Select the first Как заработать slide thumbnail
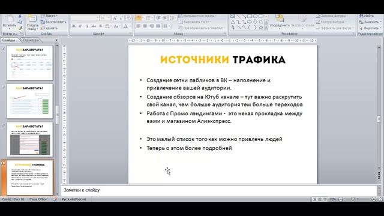Image resolution: width=384 pixels, height=216 pixels. 29,62
